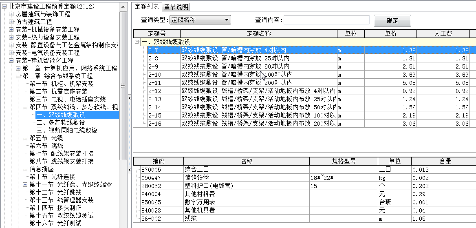The image size is (476, 228).
Task: Expand 第五节 光缆 section
Action: 25,138
